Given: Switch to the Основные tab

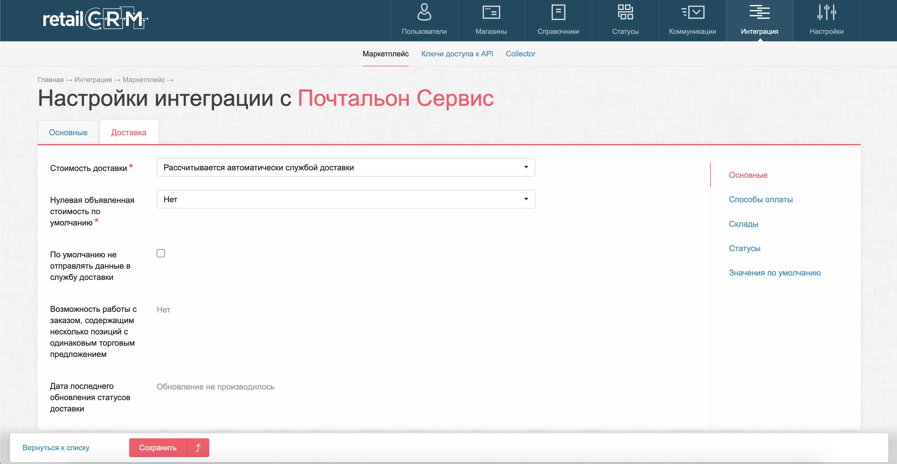Looking at the screenshot, I should point(68,132).
